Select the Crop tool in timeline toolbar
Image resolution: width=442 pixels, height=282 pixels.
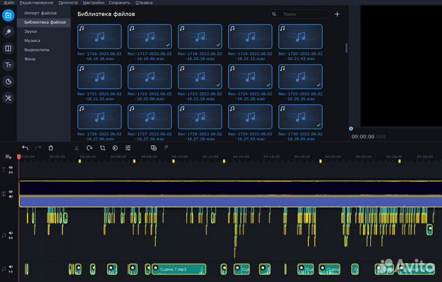(102, 147)
